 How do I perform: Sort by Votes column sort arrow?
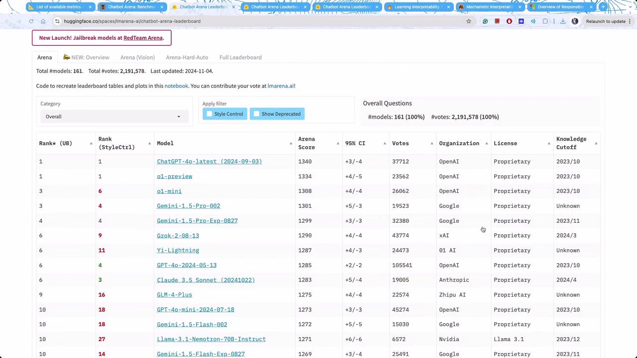pyautogui.click(x=431, y=143)
